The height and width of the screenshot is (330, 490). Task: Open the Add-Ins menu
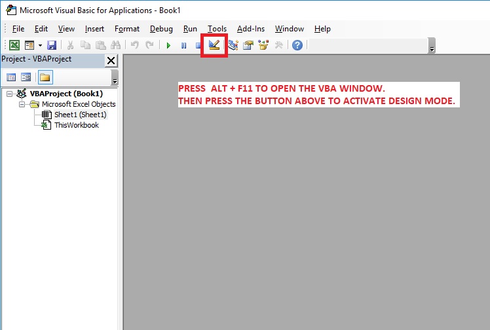coord(251,29)
